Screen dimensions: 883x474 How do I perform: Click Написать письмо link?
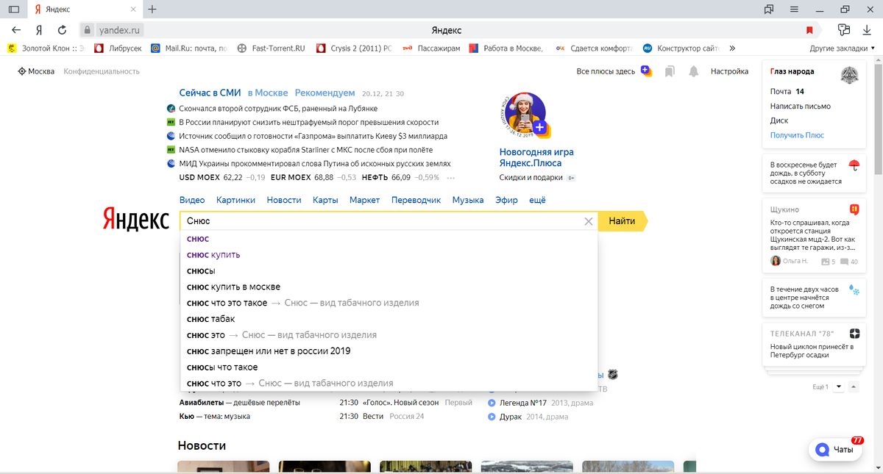click(x=800, y=106)
